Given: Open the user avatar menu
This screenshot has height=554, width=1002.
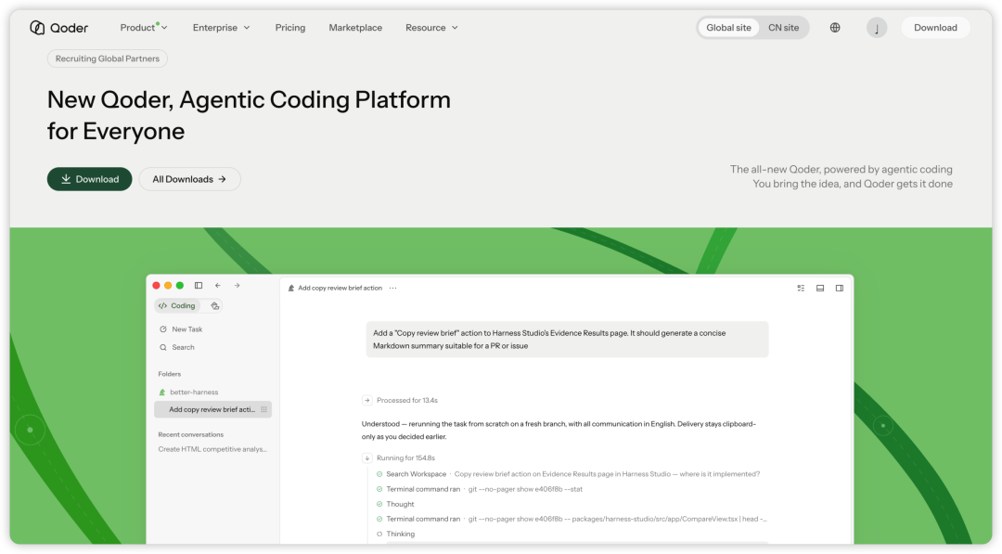Looking at the screenshot, I should [877, 28].
